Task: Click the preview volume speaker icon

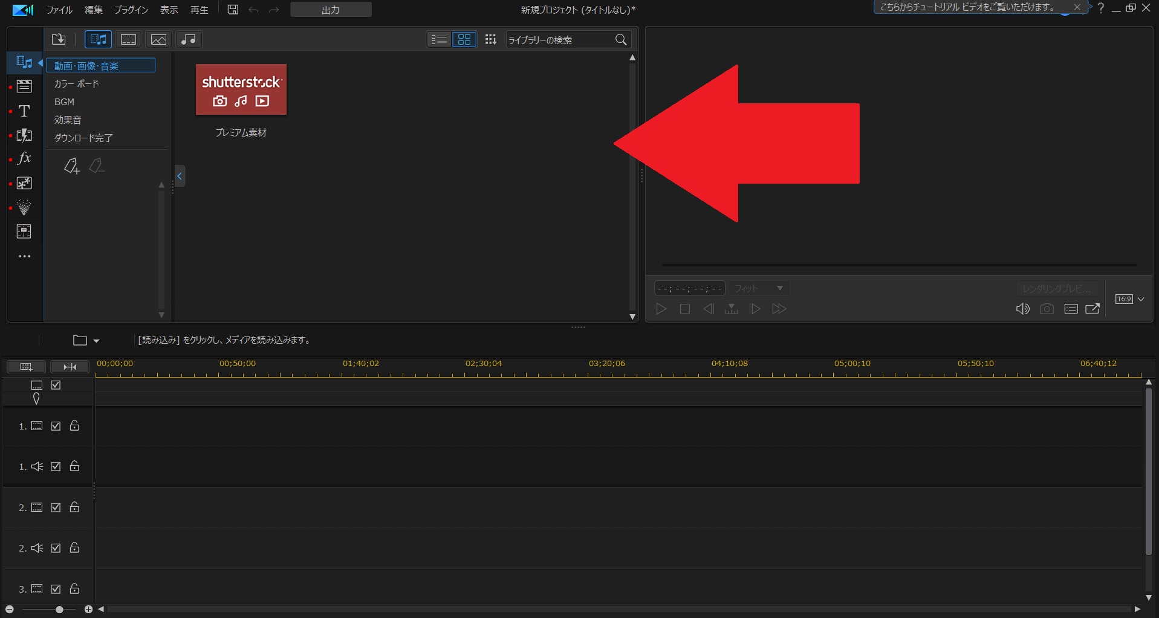Action: pos(1022,309)
